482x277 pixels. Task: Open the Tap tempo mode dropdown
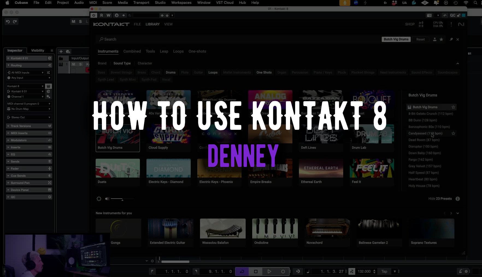[x=394, y=271]
